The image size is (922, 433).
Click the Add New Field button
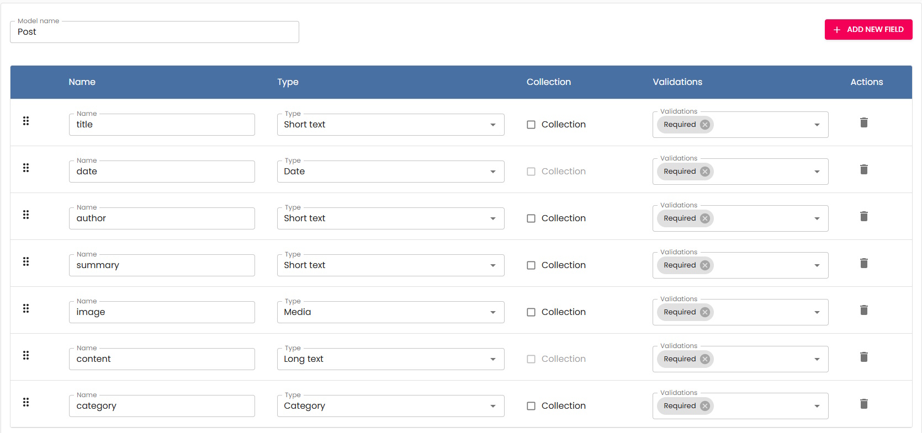pos(868,30)
